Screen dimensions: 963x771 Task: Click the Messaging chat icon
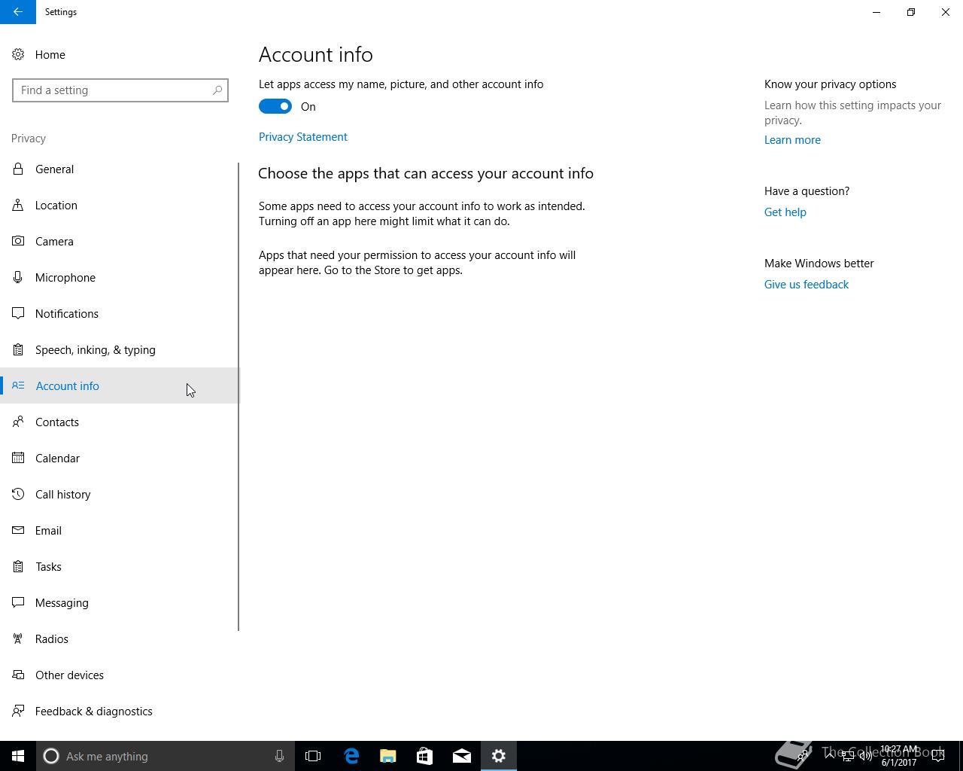(x=18, y=603)
